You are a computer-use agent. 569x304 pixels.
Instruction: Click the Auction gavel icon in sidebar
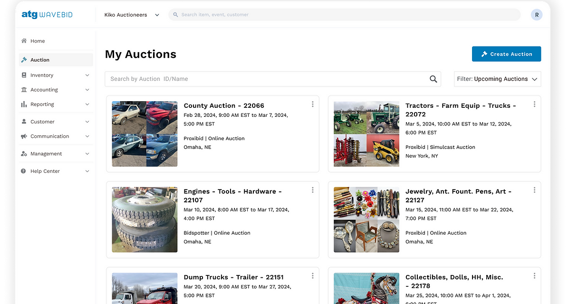point(24,59)
